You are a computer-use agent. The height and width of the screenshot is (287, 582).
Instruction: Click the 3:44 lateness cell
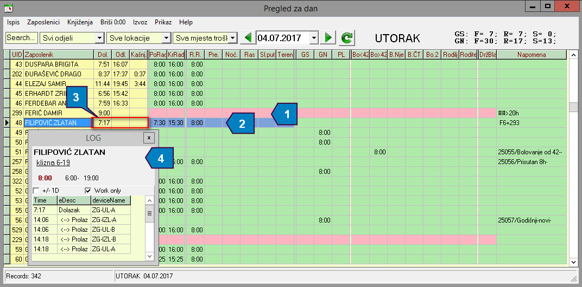(139, 84)
